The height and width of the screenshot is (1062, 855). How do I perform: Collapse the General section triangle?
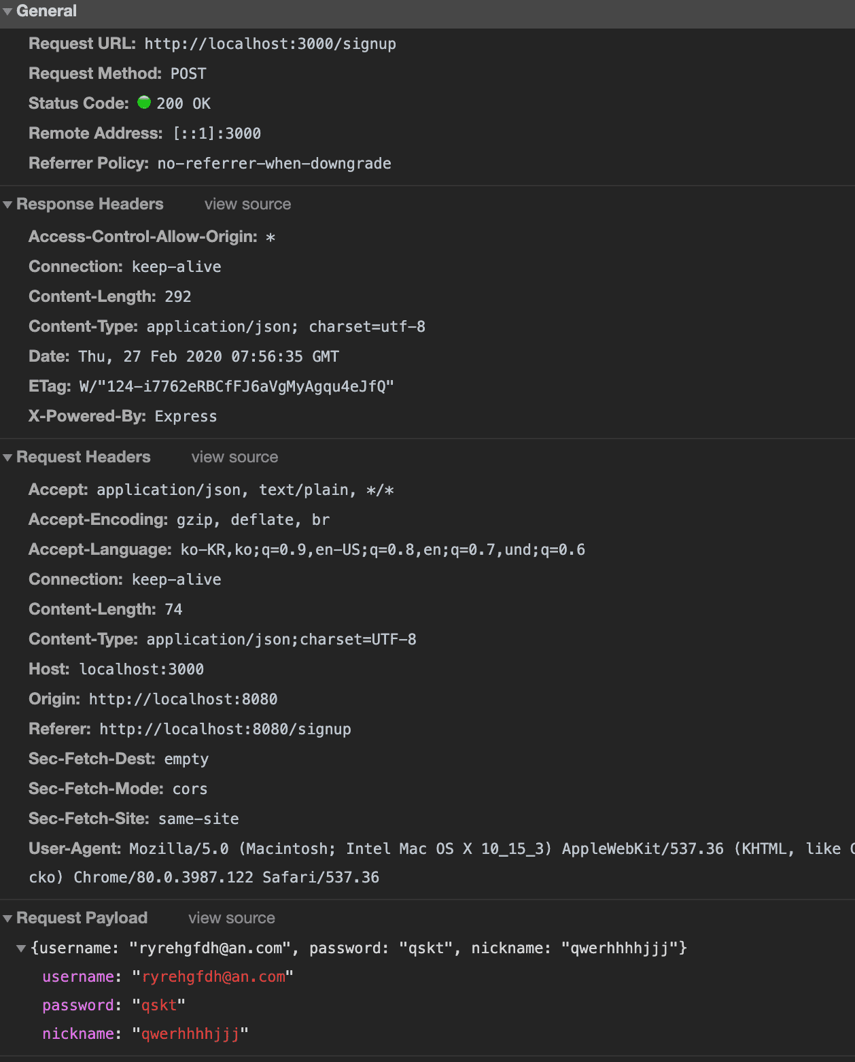[7, 12]
